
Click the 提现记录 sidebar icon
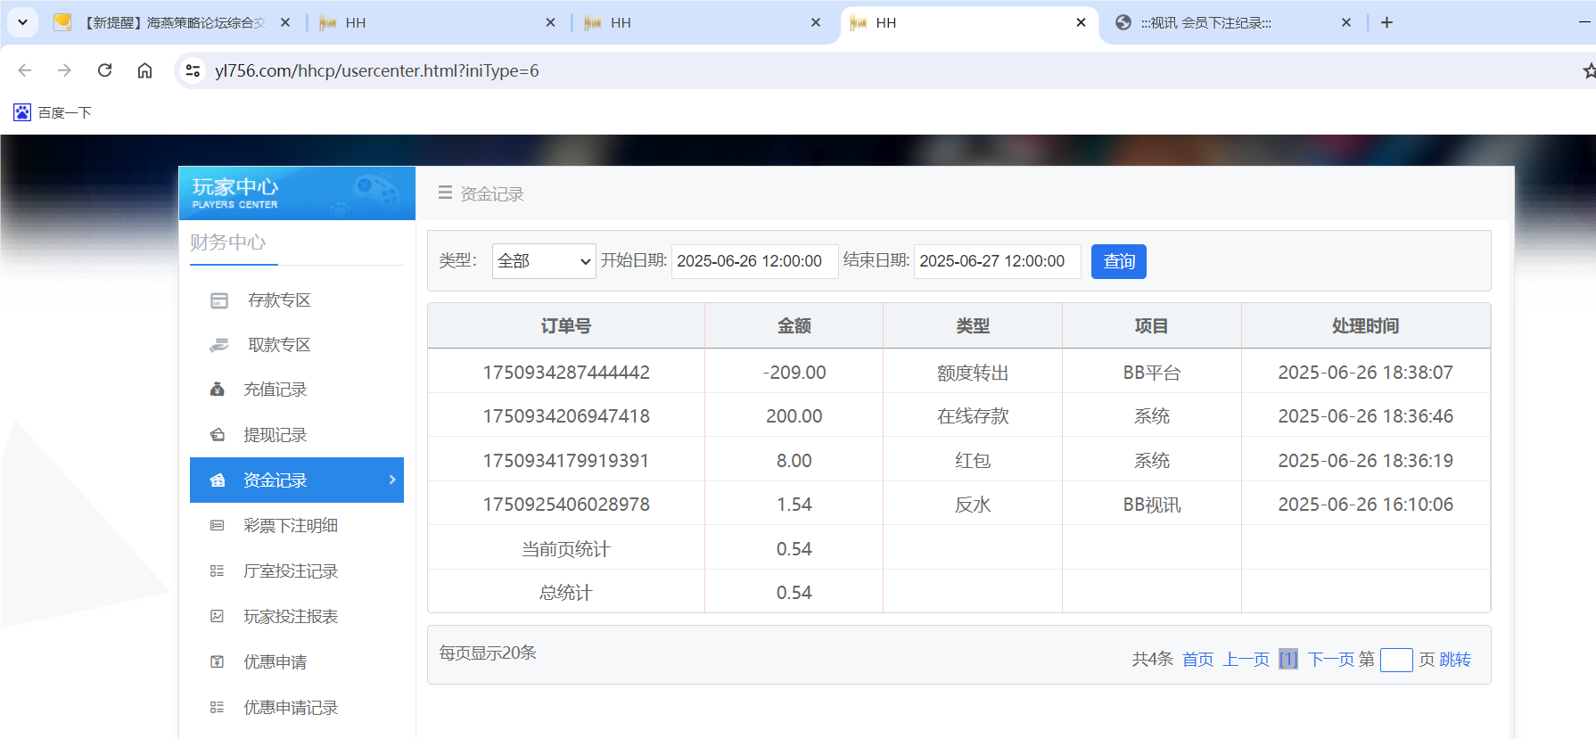tap(217, 435)
